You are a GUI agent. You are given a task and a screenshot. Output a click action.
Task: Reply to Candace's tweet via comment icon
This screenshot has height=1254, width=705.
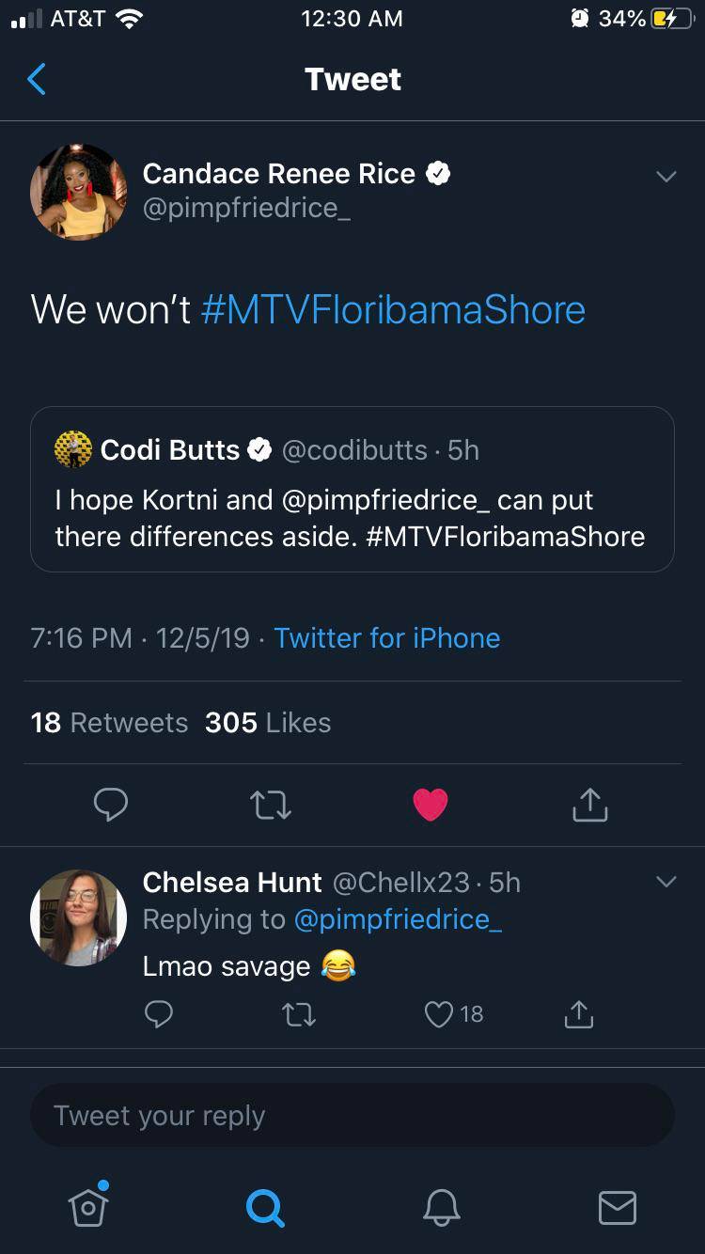[x=111, y=805]
